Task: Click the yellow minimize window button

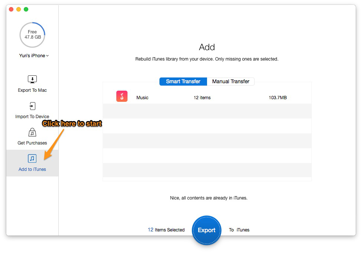Action: (19, 9)
